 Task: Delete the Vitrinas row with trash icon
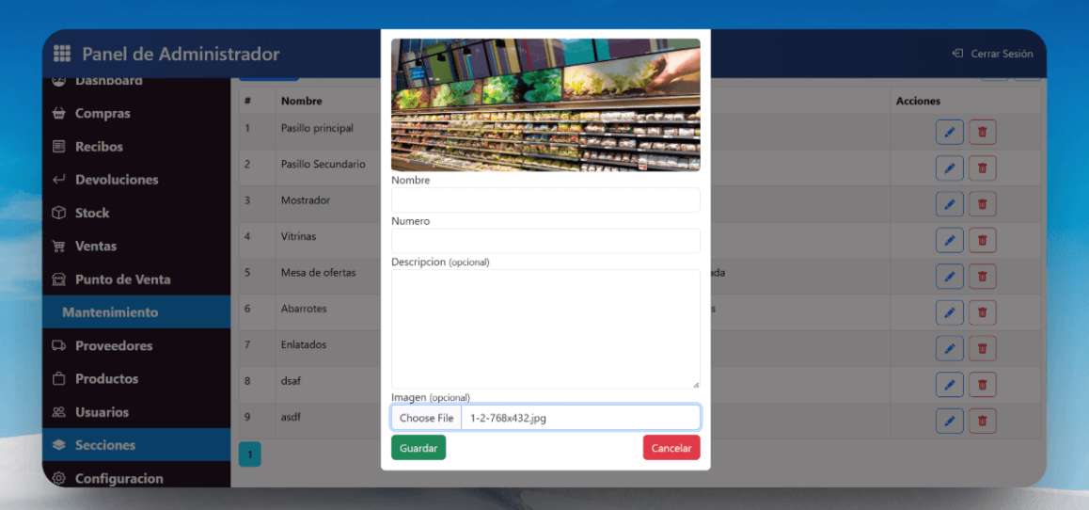(x=982, y=240)
